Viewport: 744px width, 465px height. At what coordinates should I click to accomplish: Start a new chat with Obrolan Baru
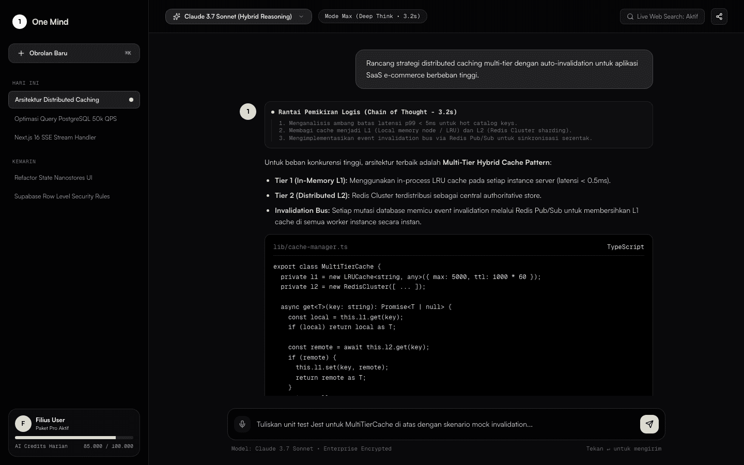click(74, 53)
